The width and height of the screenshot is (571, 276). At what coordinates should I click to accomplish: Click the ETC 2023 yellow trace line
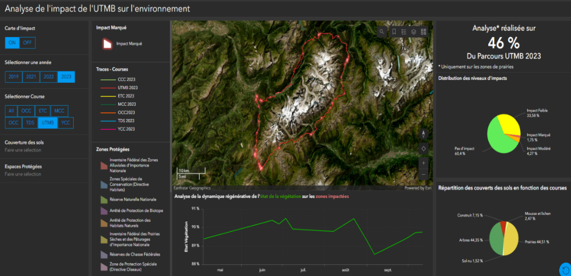coord(108,96)
